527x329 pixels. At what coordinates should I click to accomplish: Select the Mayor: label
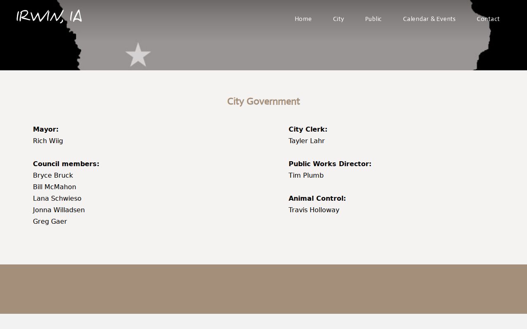click(x=46, y=129)
